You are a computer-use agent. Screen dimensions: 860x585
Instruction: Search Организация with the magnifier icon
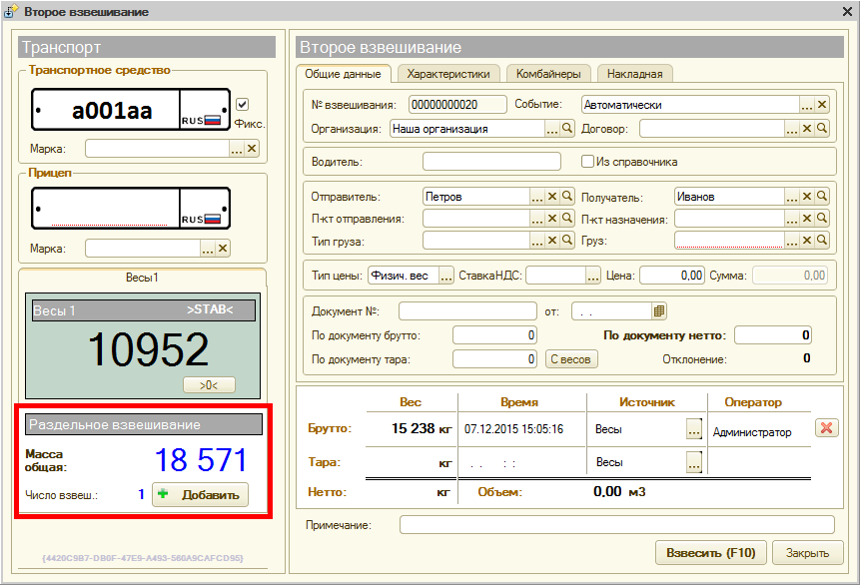tap(567, 129)
